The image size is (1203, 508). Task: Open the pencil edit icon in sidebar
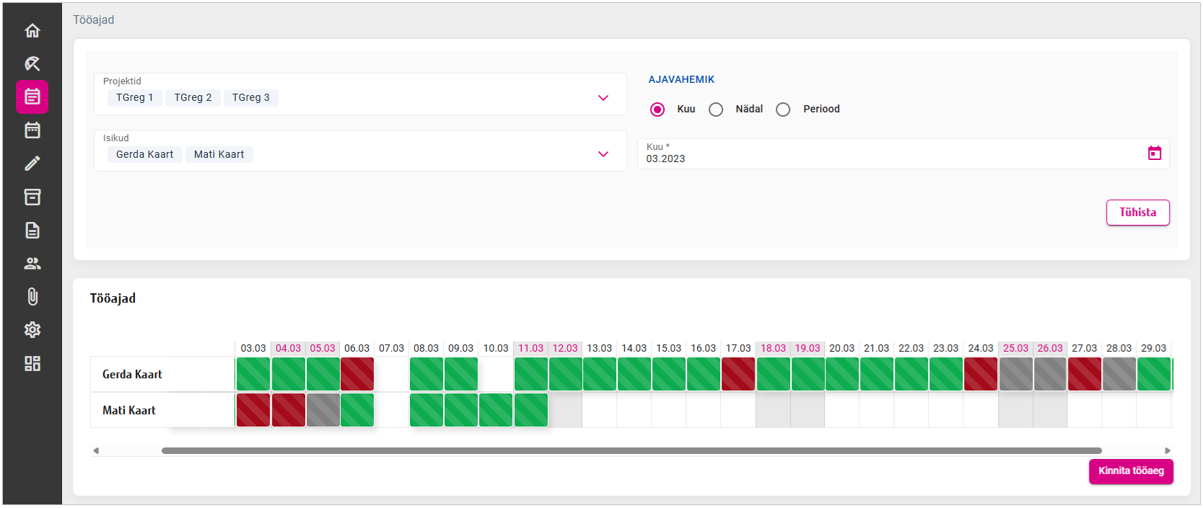click(32, 164)
